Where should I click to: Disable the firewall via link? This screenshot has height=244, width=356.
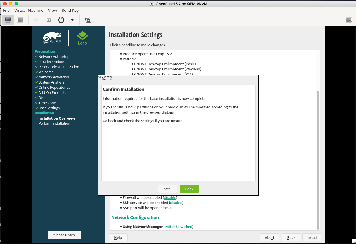tap(170, 197)
